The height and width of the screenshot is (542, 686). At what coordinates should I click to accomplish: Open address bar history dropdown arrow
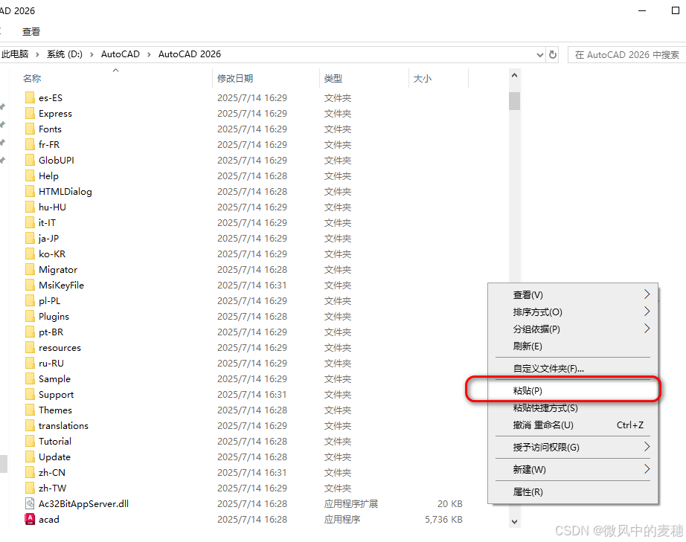pyautogui.click(x=540, y=55)
